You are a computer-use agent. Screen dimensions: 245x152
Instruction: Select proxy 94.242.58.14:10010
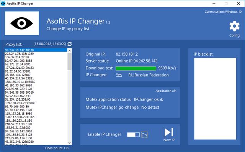[x=36, y=131]
